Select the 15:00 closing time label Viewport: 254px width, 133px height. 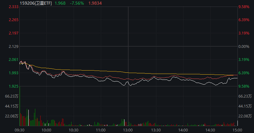pyautogui.click(x=237, y=130)
